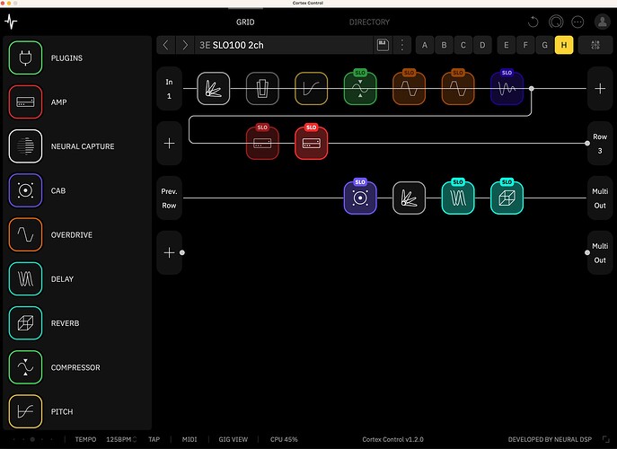Save the preset with the floppy icon
This screenshot has height=449, width=617.
383,45
